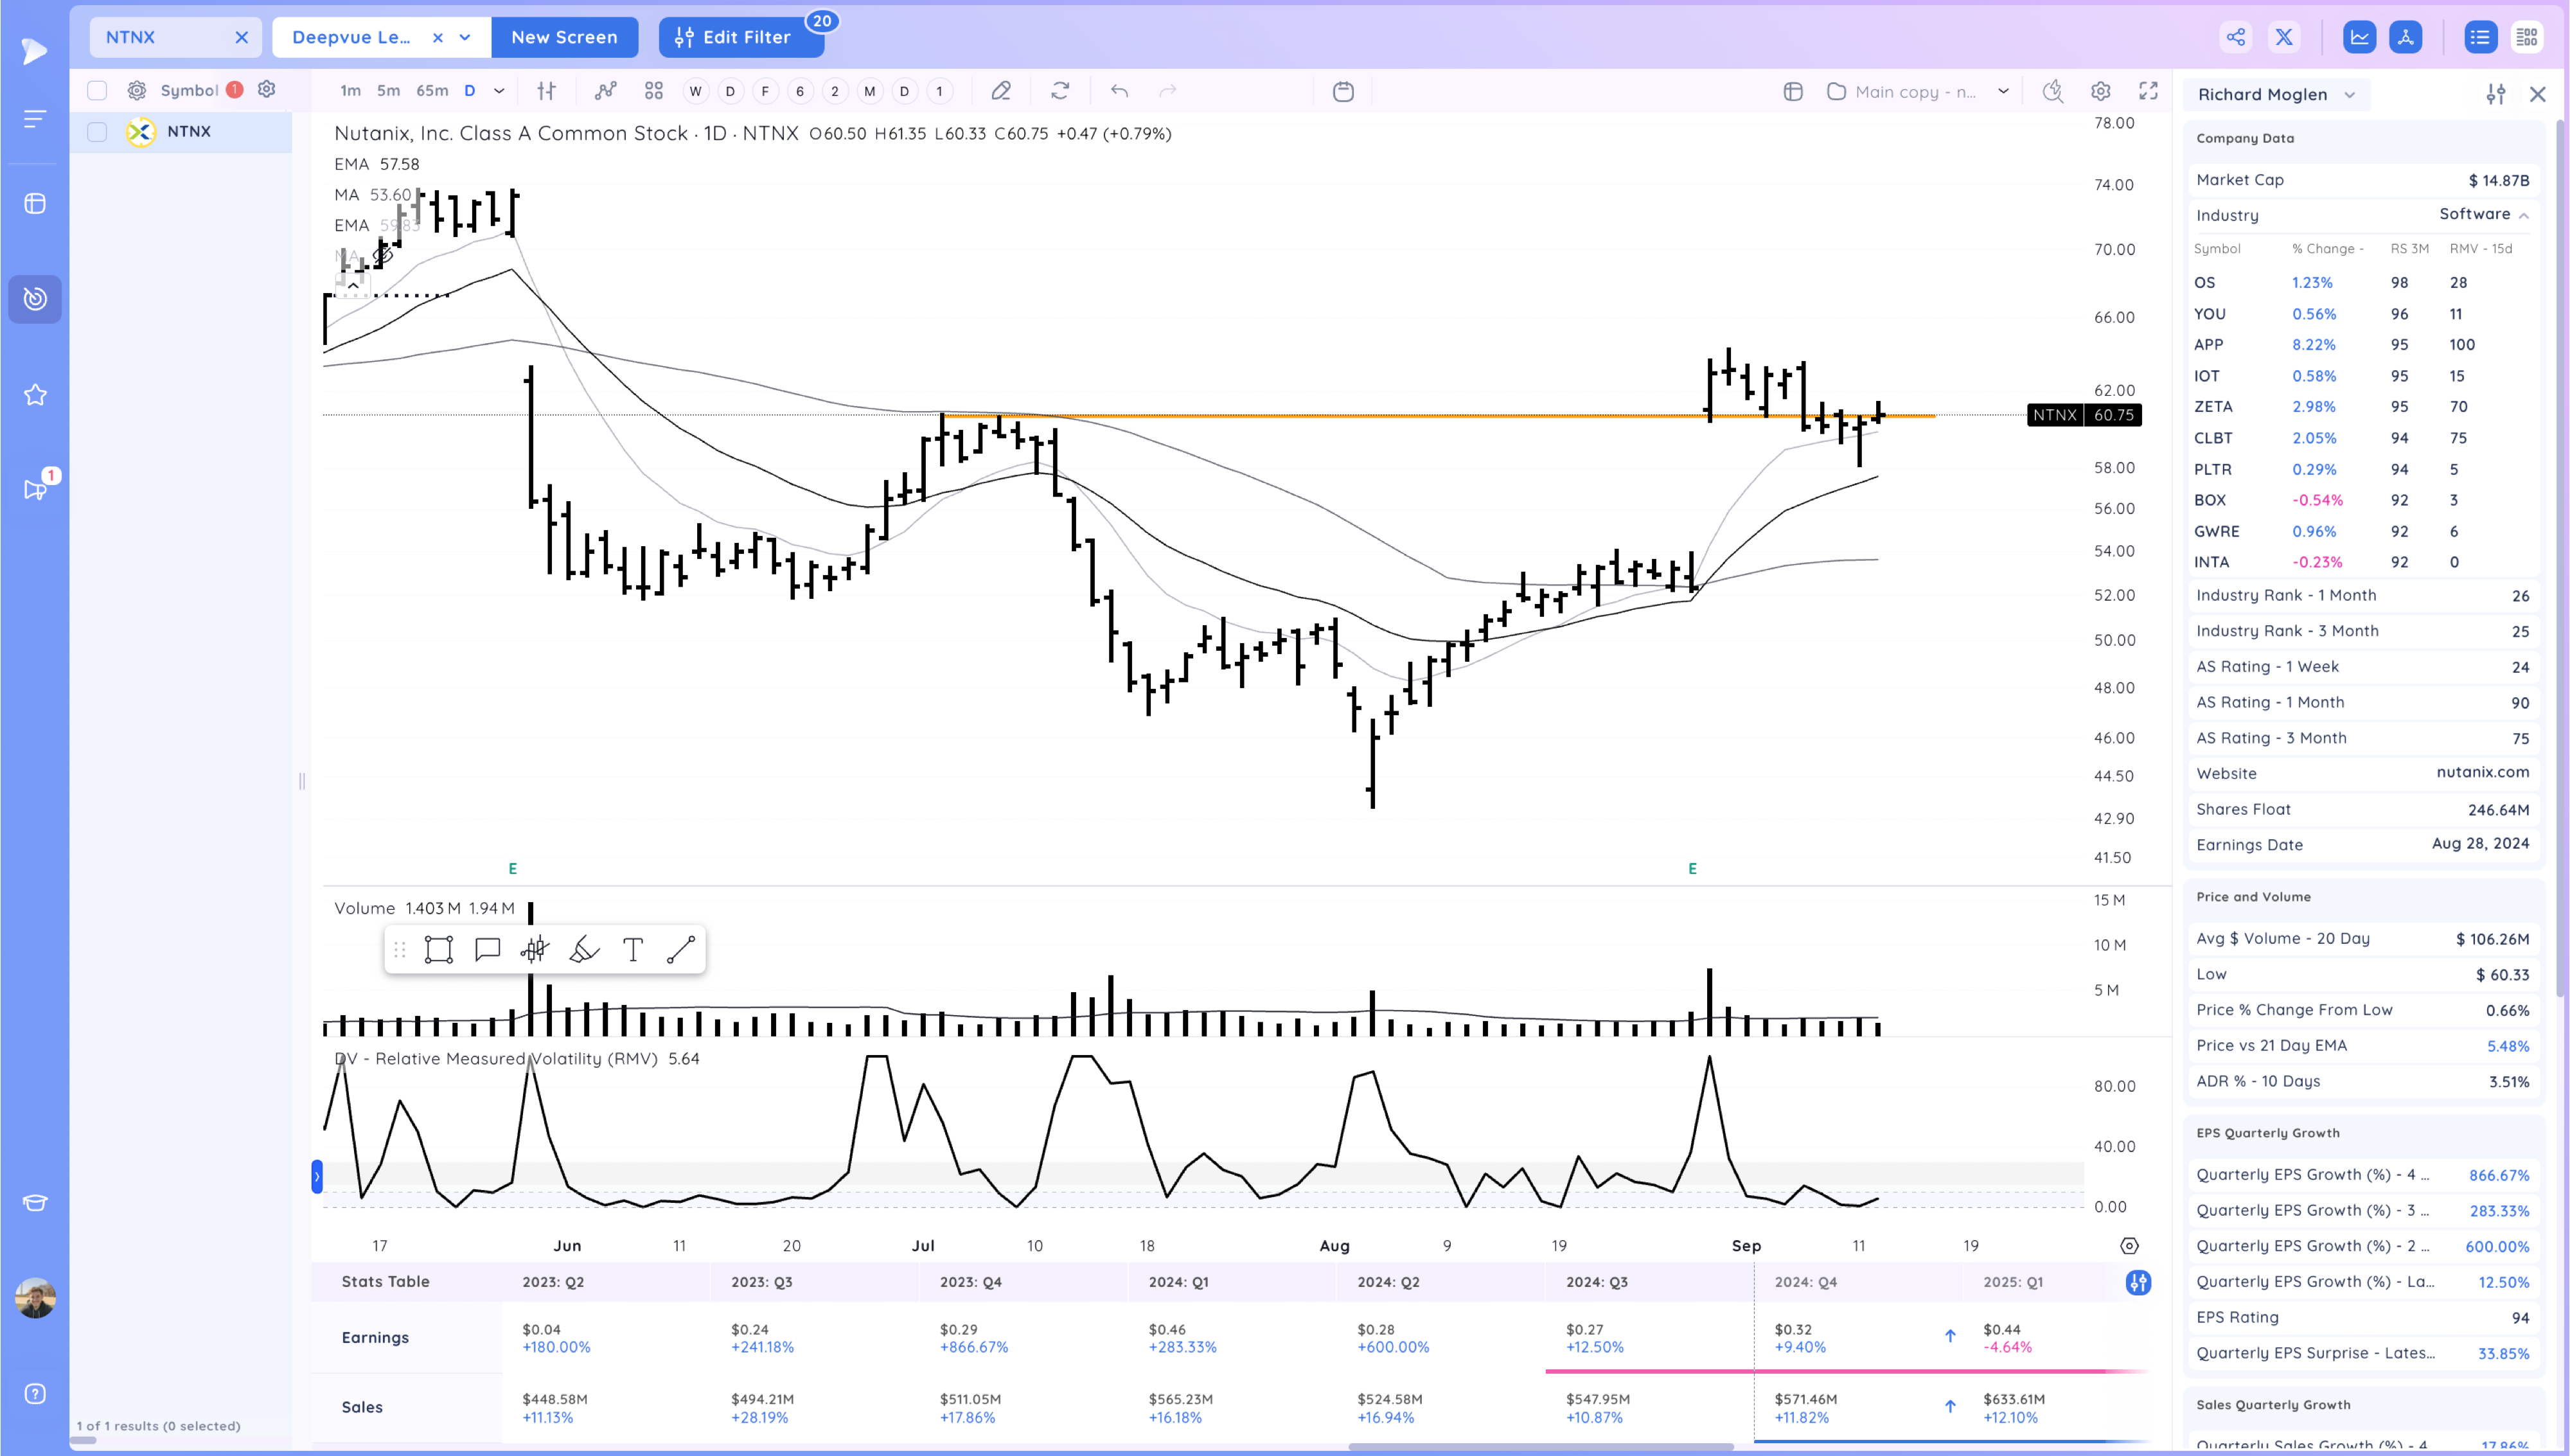This screenshot has height=1456, width=2570.
Task: Open the watchlist star icon in sidebar
Action: pyautogui.click(x=35, y=395)
